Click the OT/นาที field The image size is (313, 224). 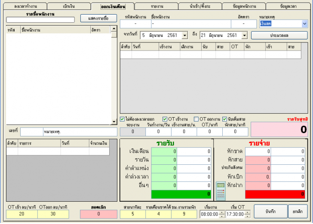point(210,132)
